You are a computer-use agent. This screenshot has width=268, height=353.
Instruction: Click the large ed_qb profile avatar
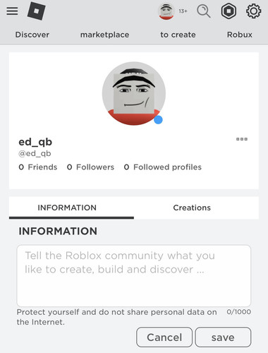tap(134, 93)
